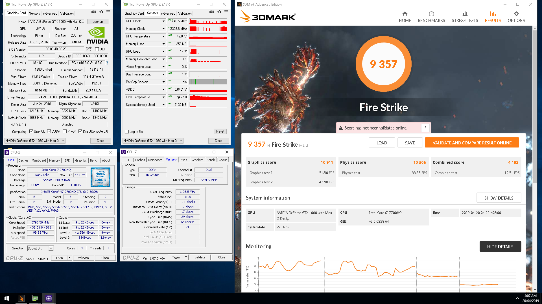Click the NVIDIA logo in GPU-Z
Image resolution: width=542 pixels, height=304 pixels.
(97, 35)
